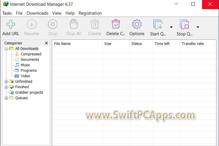Click the Delete trash icon
This screenshot has width=219, height=146.
click(x=95, y=24)
